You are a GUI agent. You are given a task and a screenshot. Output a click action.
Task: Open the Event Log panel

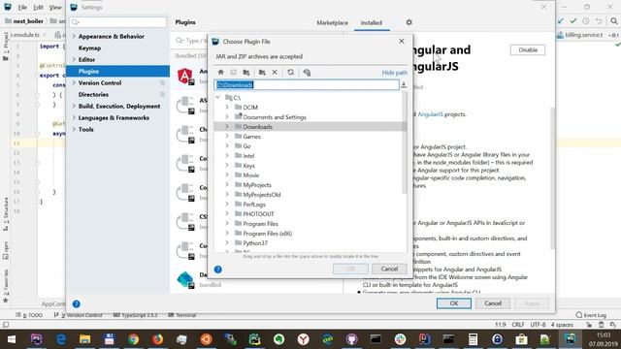point(591,315)
